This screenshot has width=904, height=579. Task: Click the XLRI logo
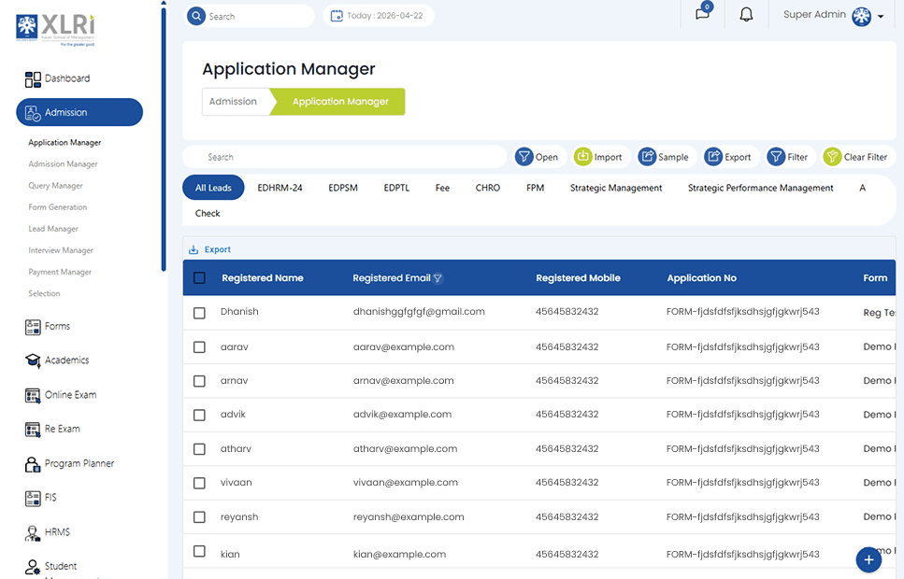click(x=56, y=29)
